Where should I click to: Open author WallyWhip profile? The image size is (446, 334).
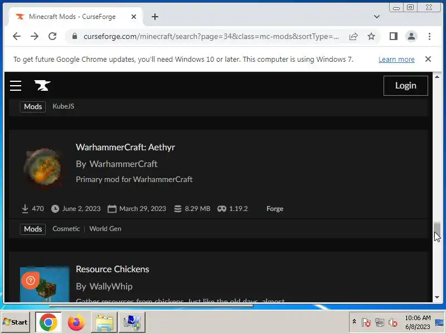point(111,286)
